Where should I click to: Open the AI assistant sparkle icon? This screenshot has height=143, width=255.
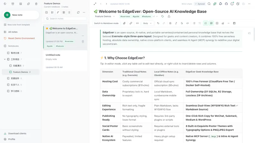pos(215,4)
